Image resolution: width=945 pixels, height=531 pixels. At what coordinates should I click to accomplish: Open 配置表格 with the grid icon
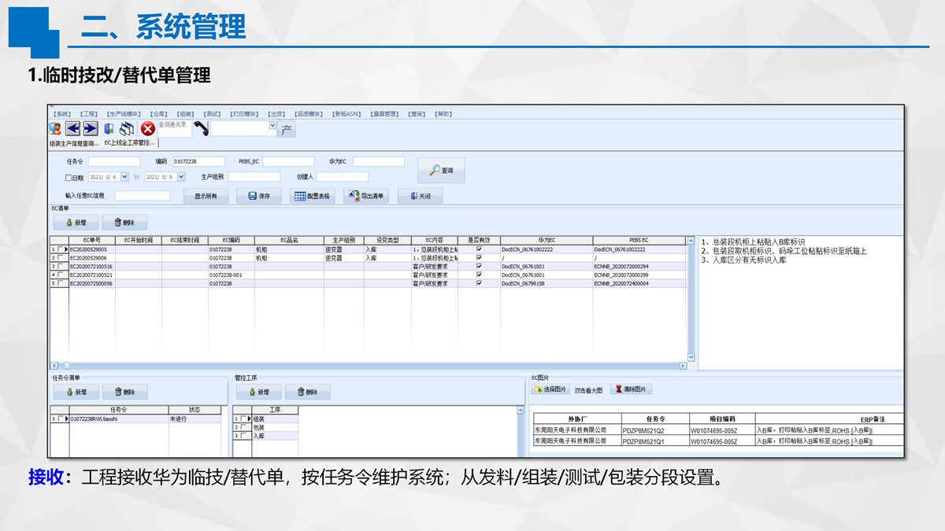(x=312, y=196)
